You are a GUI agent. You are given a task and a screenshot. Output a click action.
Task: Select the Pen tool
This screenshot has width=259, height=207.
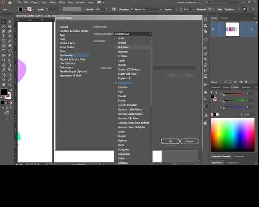[3, 31]
